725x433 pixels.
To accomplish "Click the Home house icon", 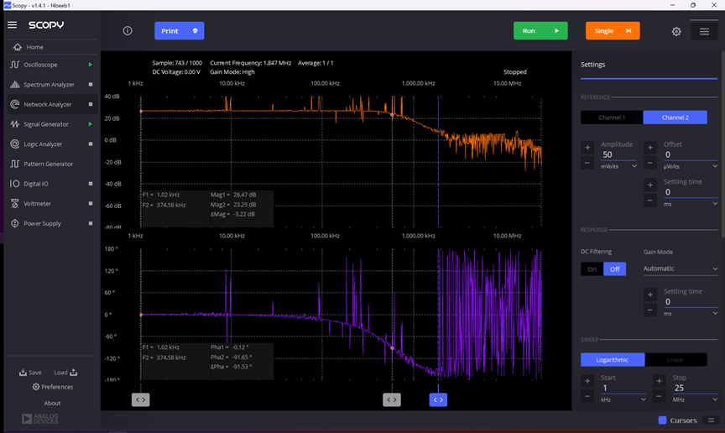I will 18,47.
